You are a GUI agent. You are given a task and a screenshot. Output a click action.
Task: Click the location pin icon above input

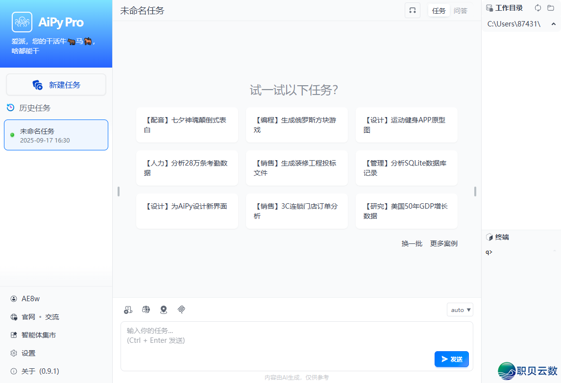tap(164, 310)
